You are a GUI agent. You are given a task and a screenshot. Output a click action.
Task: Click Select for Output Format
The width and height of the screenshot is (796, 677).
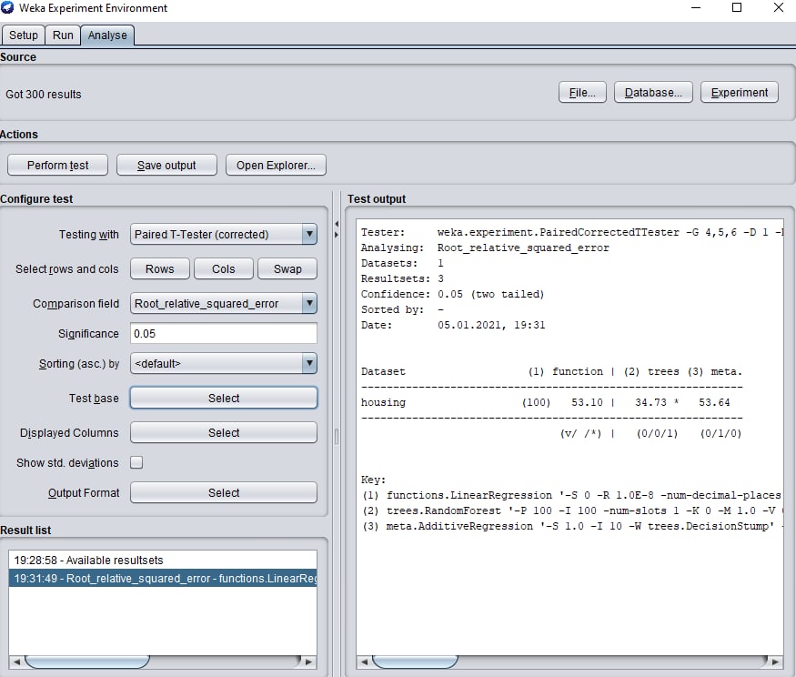(x=224, y=492)
